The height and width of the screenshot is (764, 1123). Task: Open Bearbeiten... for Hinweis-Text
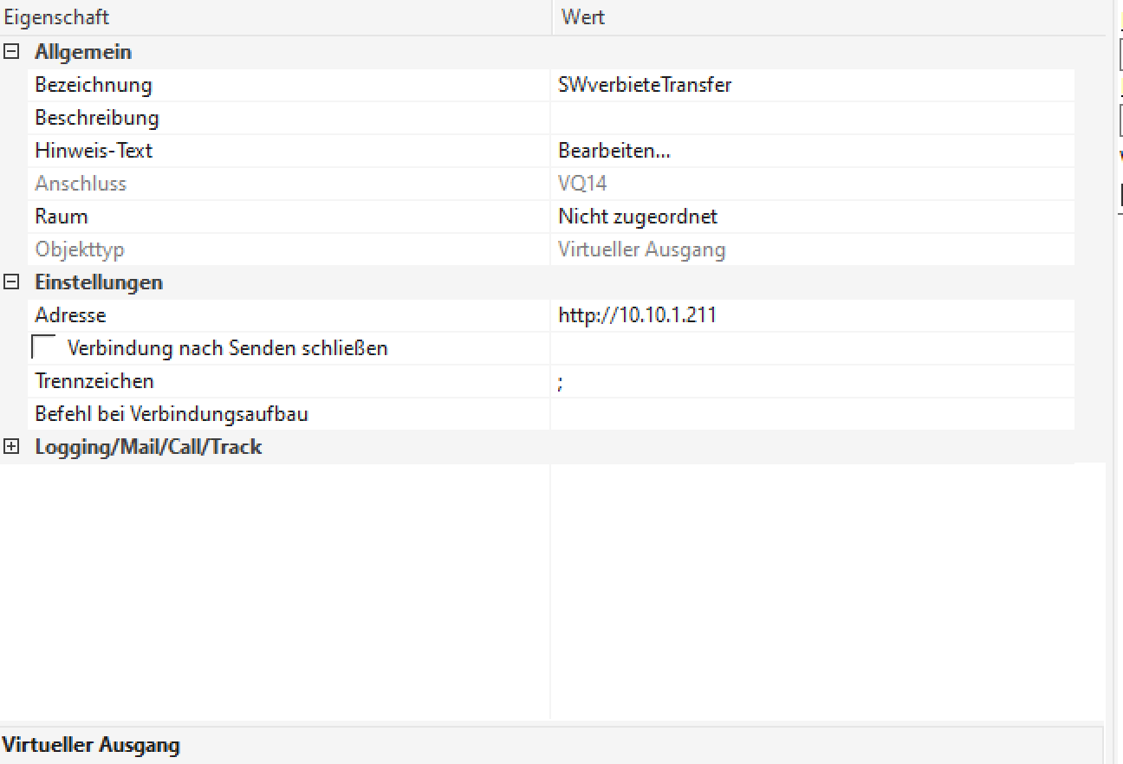[614, 151]
